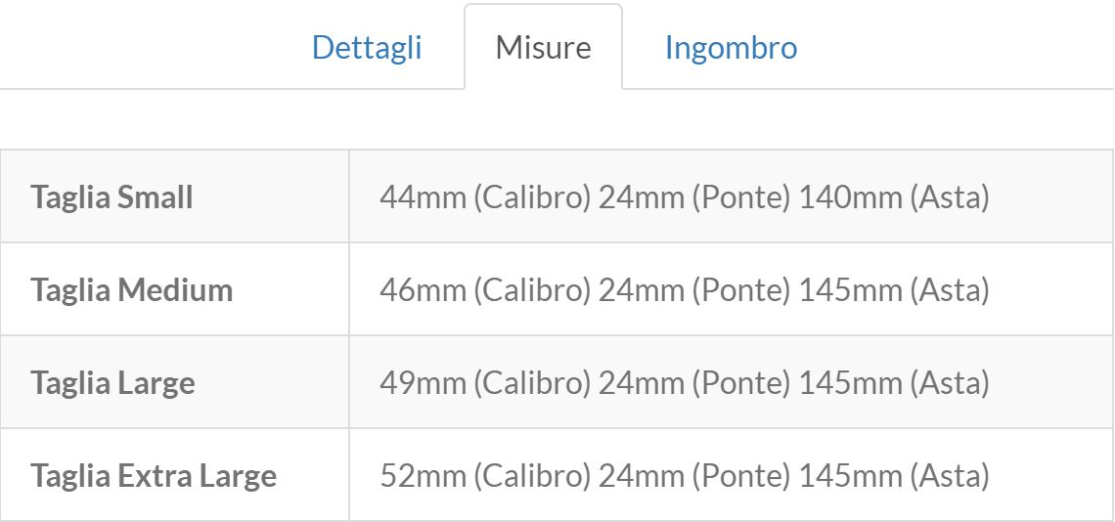Click the 24mm (Ponte) value in Medium row
Screen dimensions: 1115x522
(694, 290)
